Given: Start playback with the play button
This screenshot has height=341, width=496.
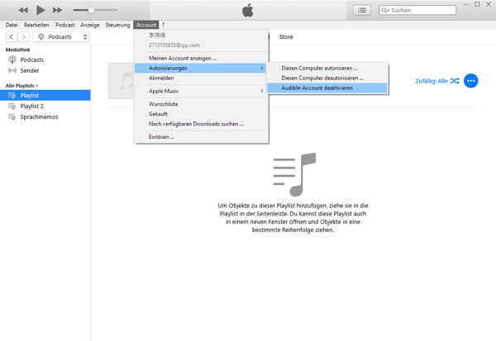Looking at the screenshot, I should click(x=41, y=10).
